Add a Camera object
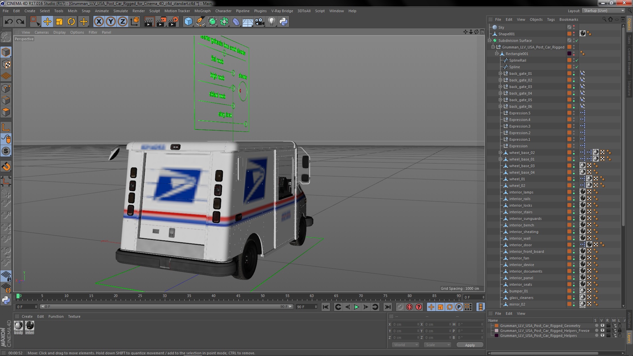The width and height of the screenshot is (633, 356). coord(260,22)
